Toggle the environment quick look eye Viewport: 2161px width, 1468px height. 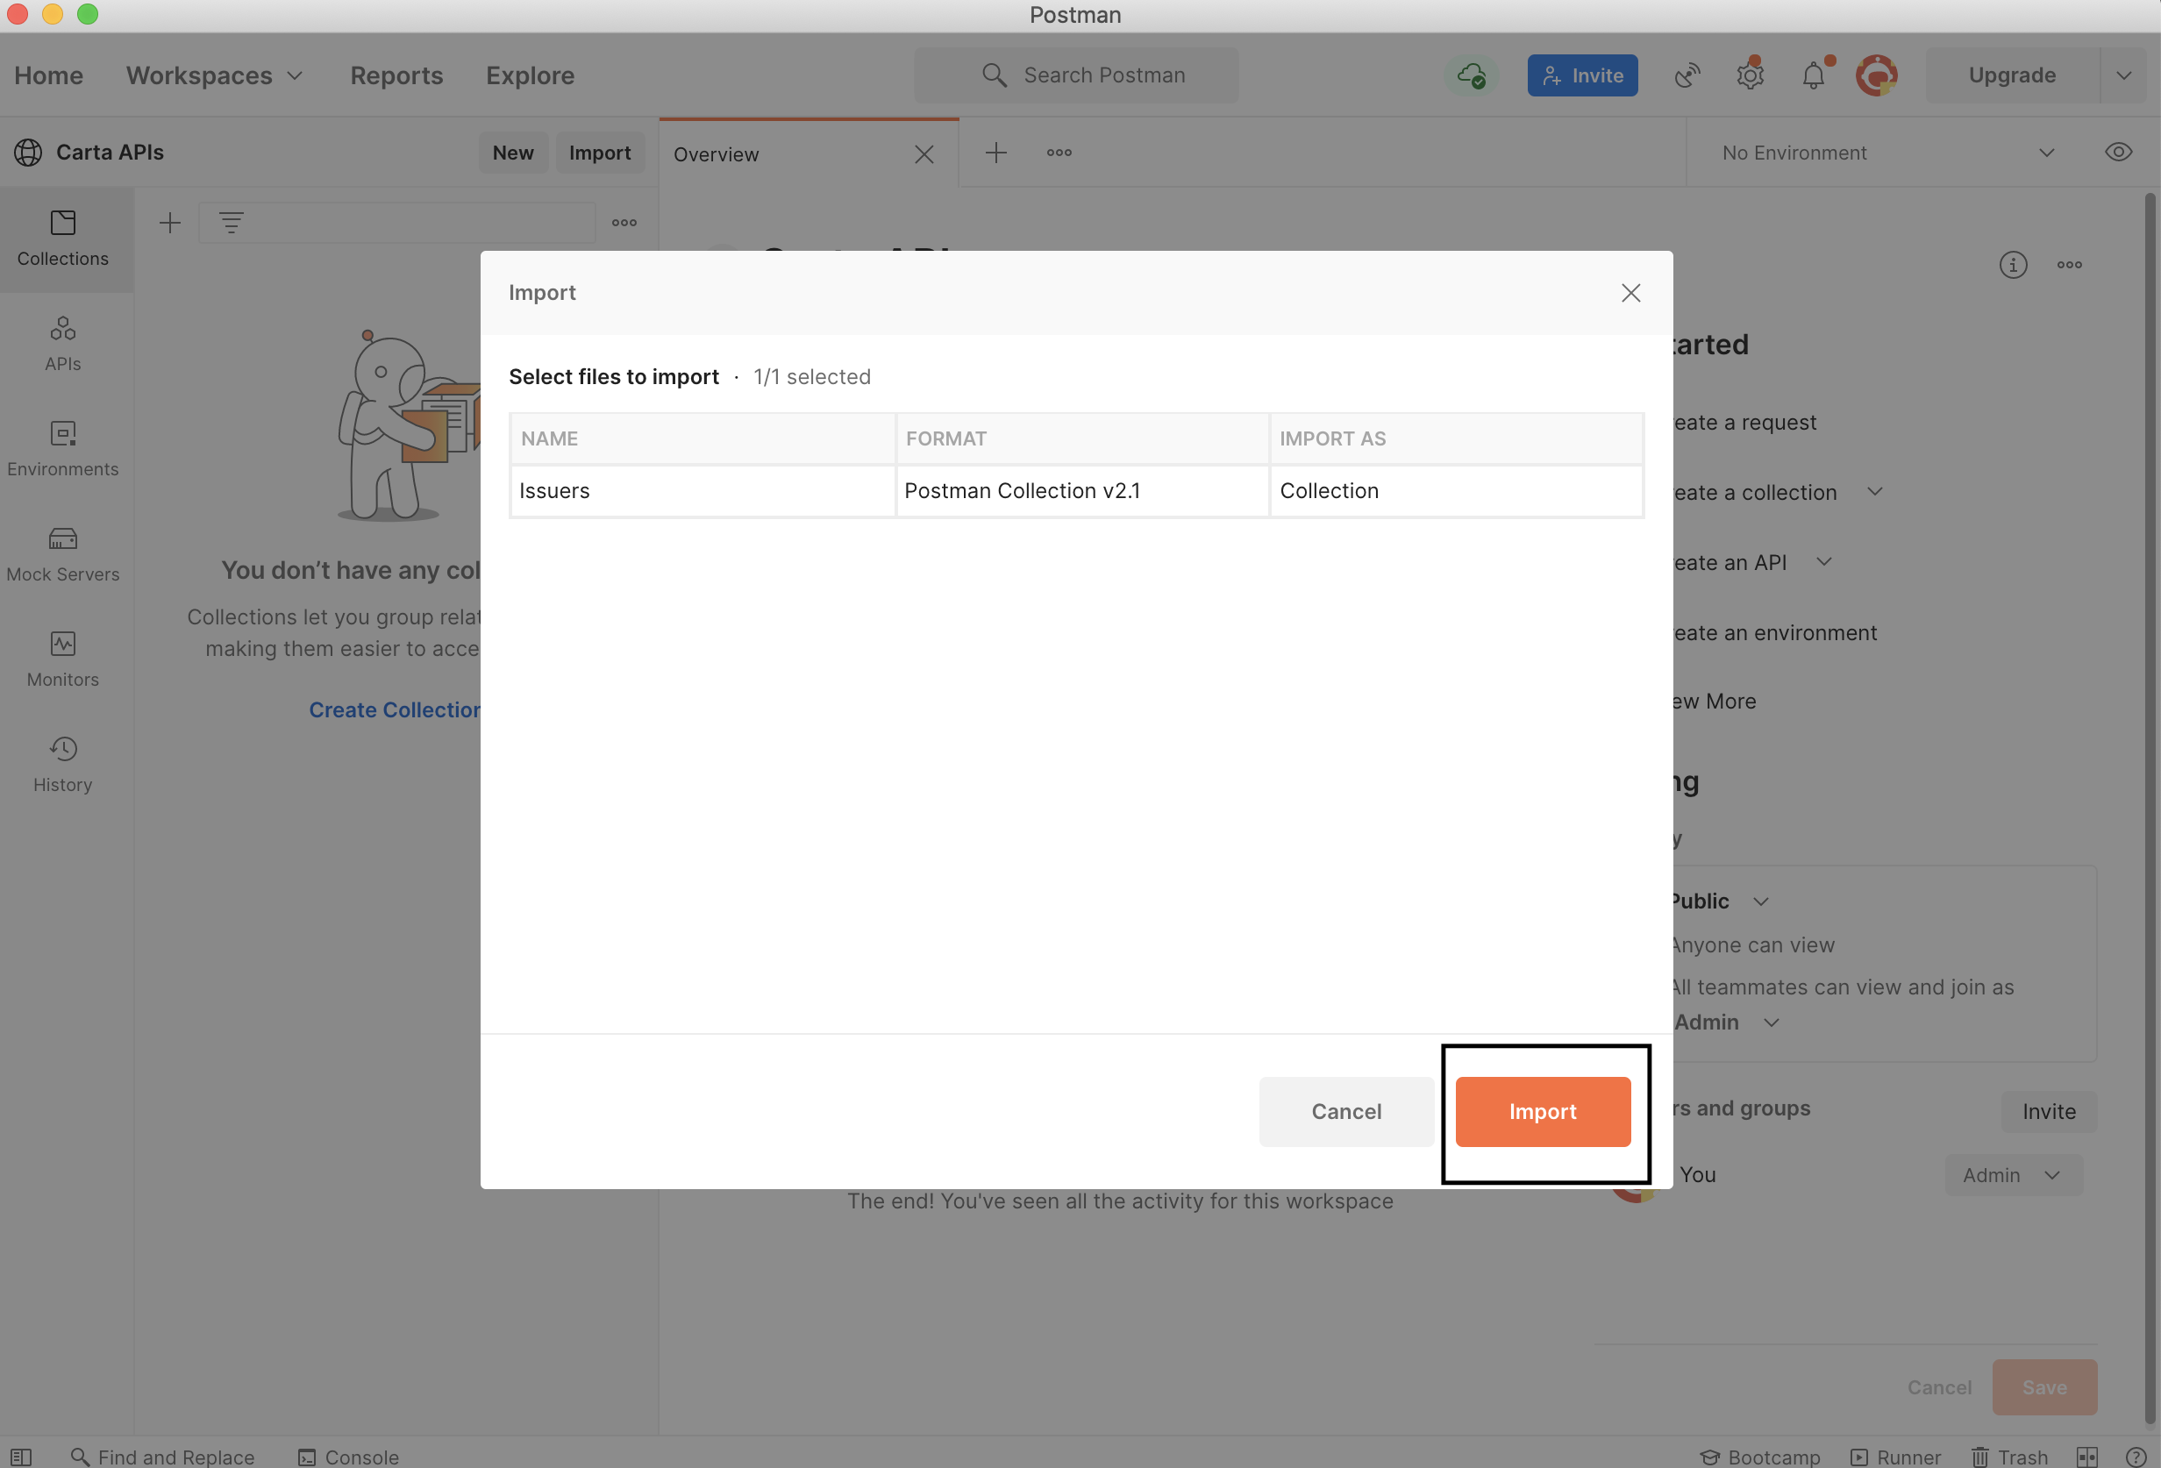click(x=2118, y=153)
